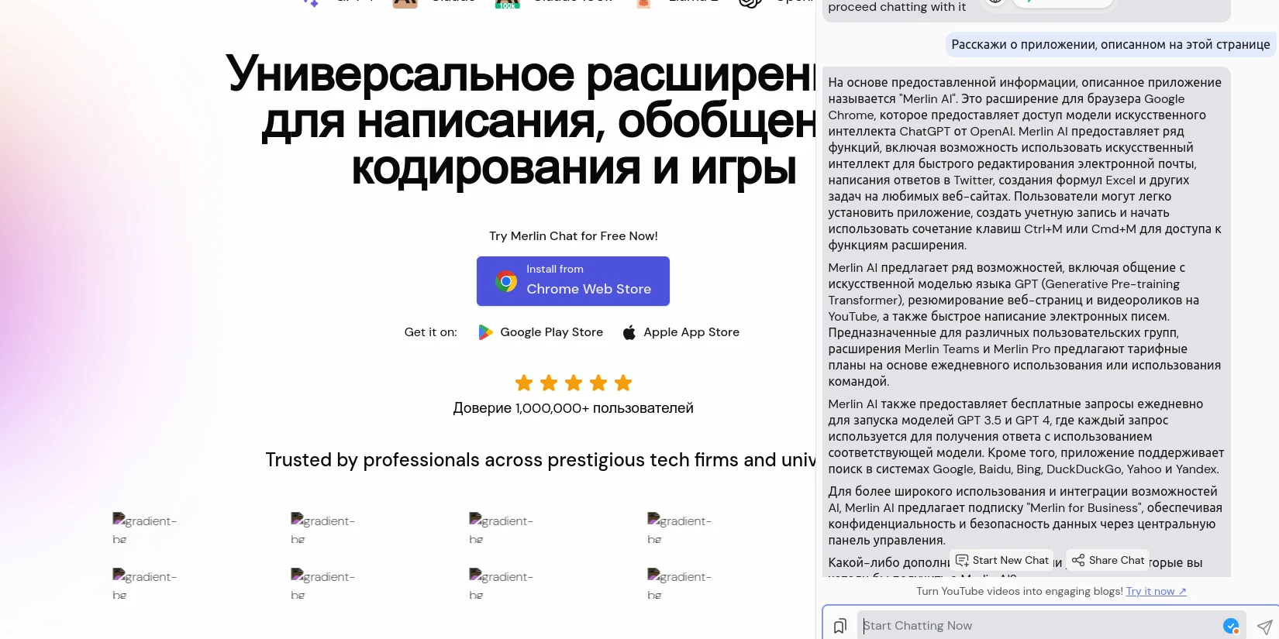
Task: Click the share icon beside Share Chat
Action: coord(1078,560)
